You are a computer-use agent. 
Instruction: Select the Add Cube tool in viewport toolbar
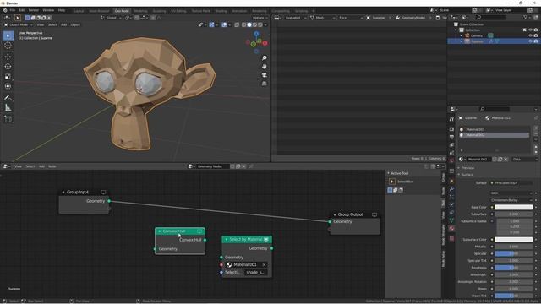(8, 119)
